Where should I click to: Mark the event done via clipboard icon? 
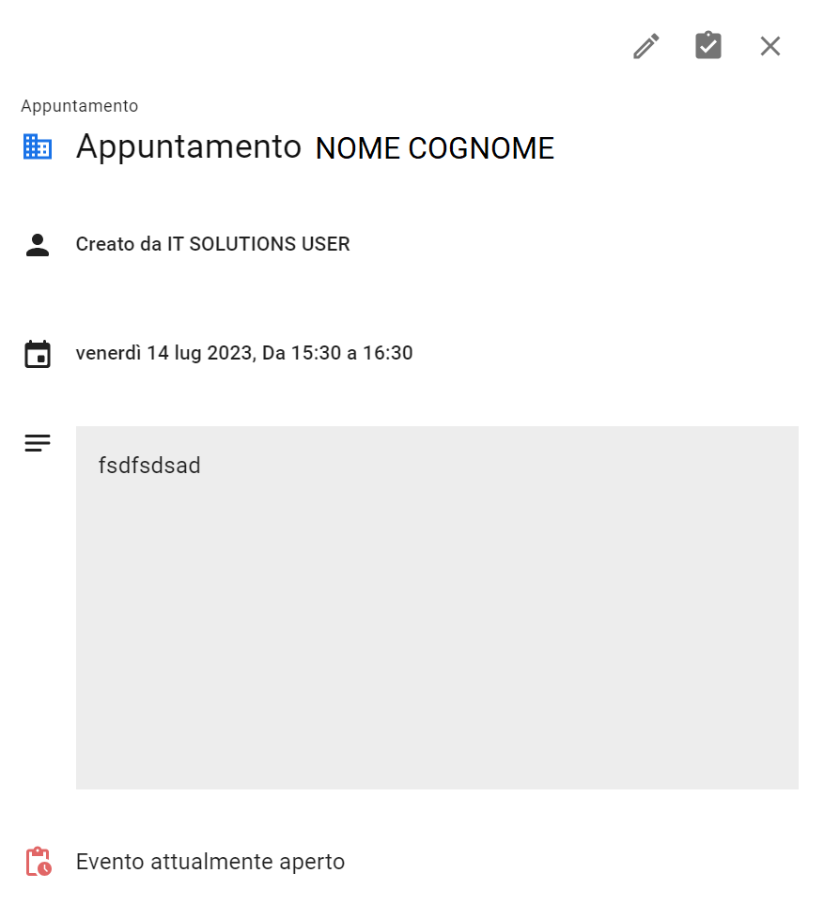[708, 45]
